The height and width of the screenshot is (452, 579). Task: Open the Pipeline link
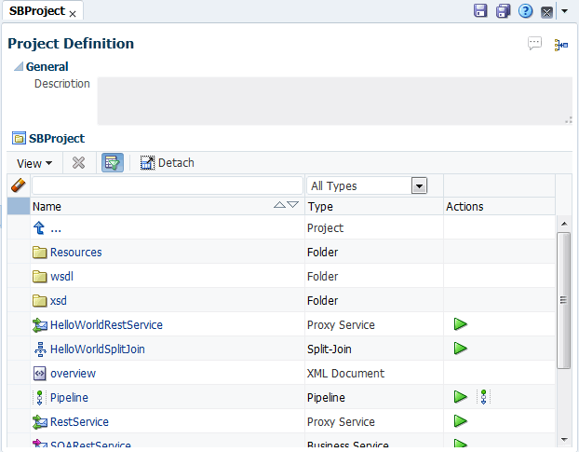tap(69, 398)
